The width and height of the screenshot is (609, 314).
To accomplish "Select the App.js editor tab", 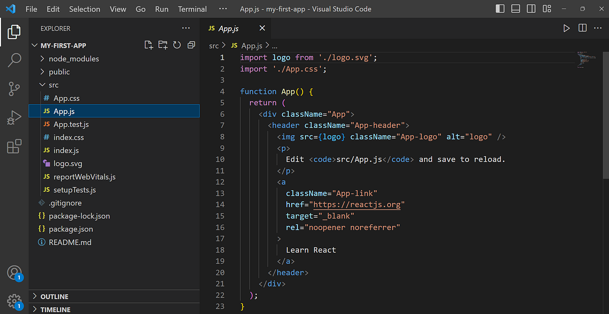I will (x=236, y=28).
